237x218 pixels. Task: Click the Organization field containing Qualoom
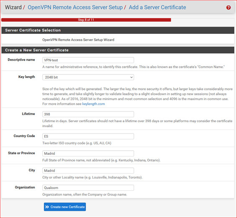click(88, 187)
